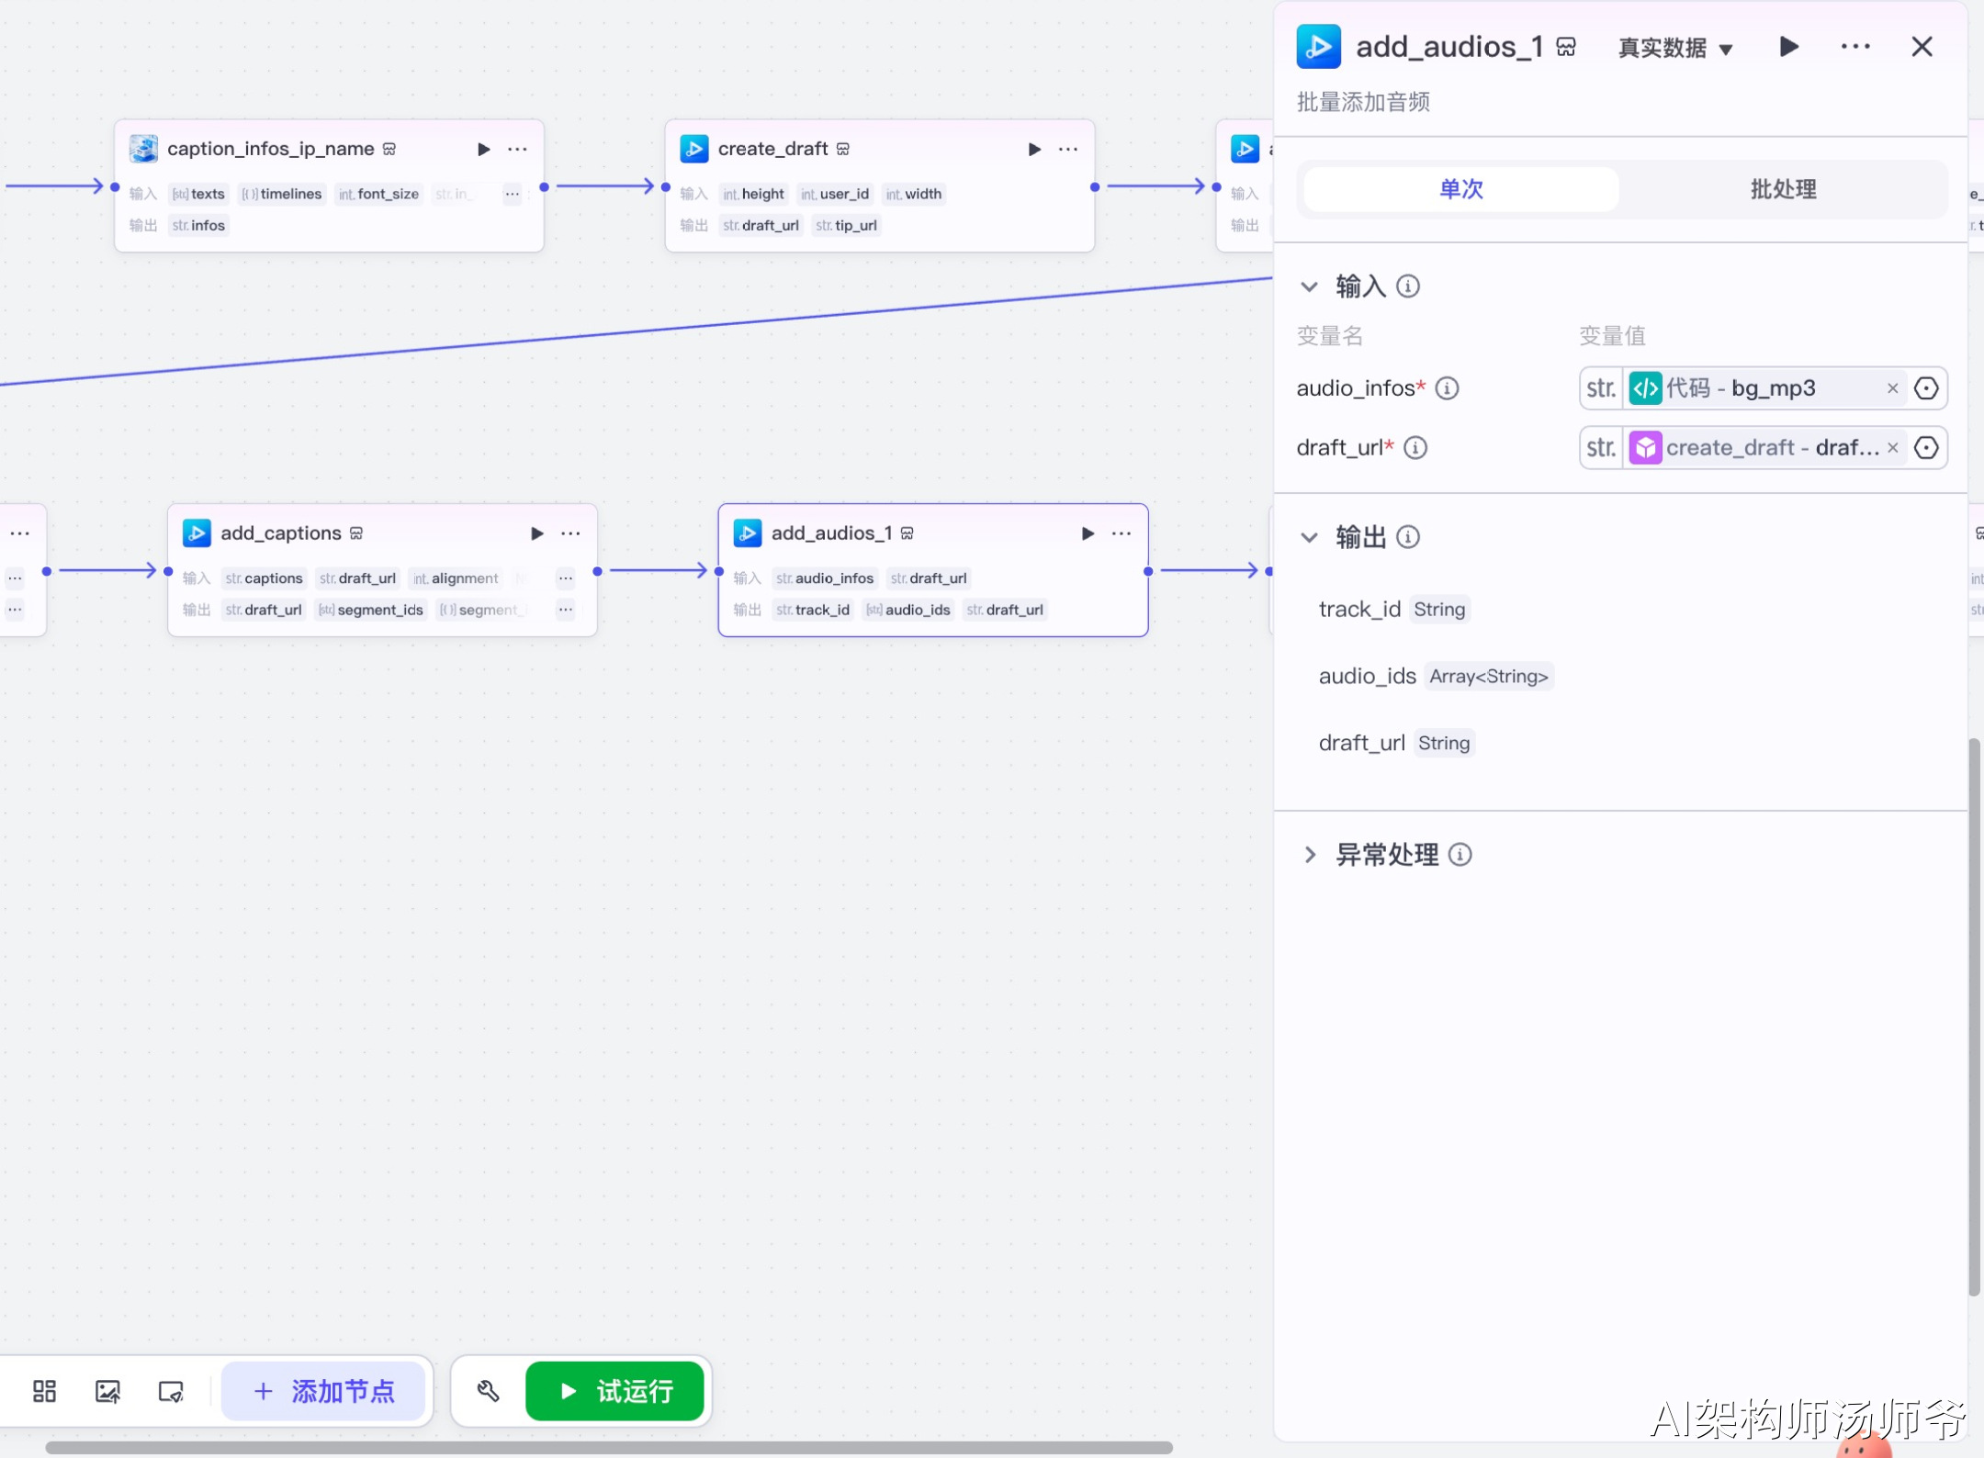The image size is (1984, 1458).
Task: Switch to the 批处理 tab
Action: (x=1783, y=189)
